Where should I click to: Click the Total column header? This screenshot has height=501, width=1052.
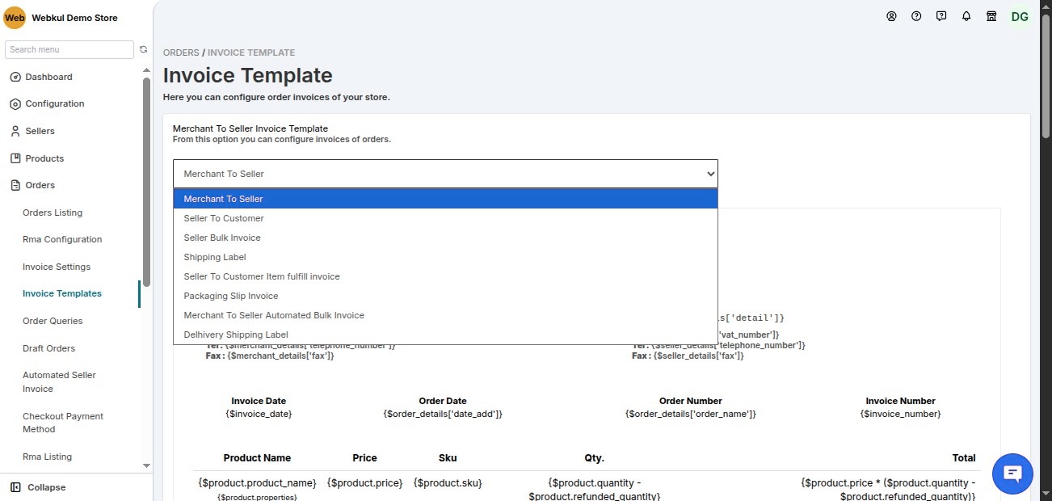(x=964, y=457)
